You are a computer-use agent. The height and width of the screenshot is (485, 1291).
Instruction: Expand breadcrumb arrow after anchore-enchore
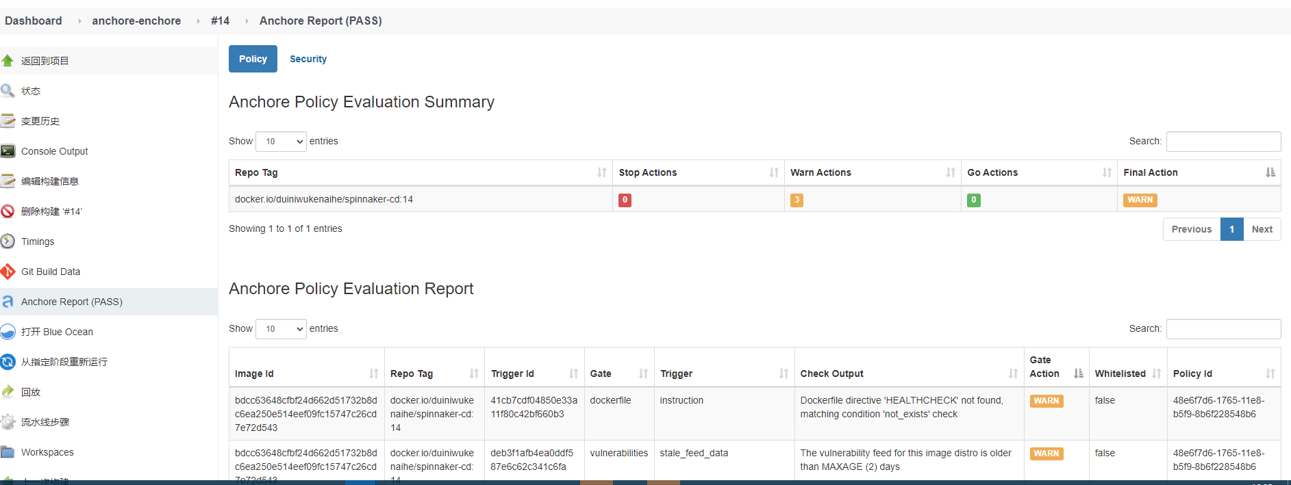(198, 21)
